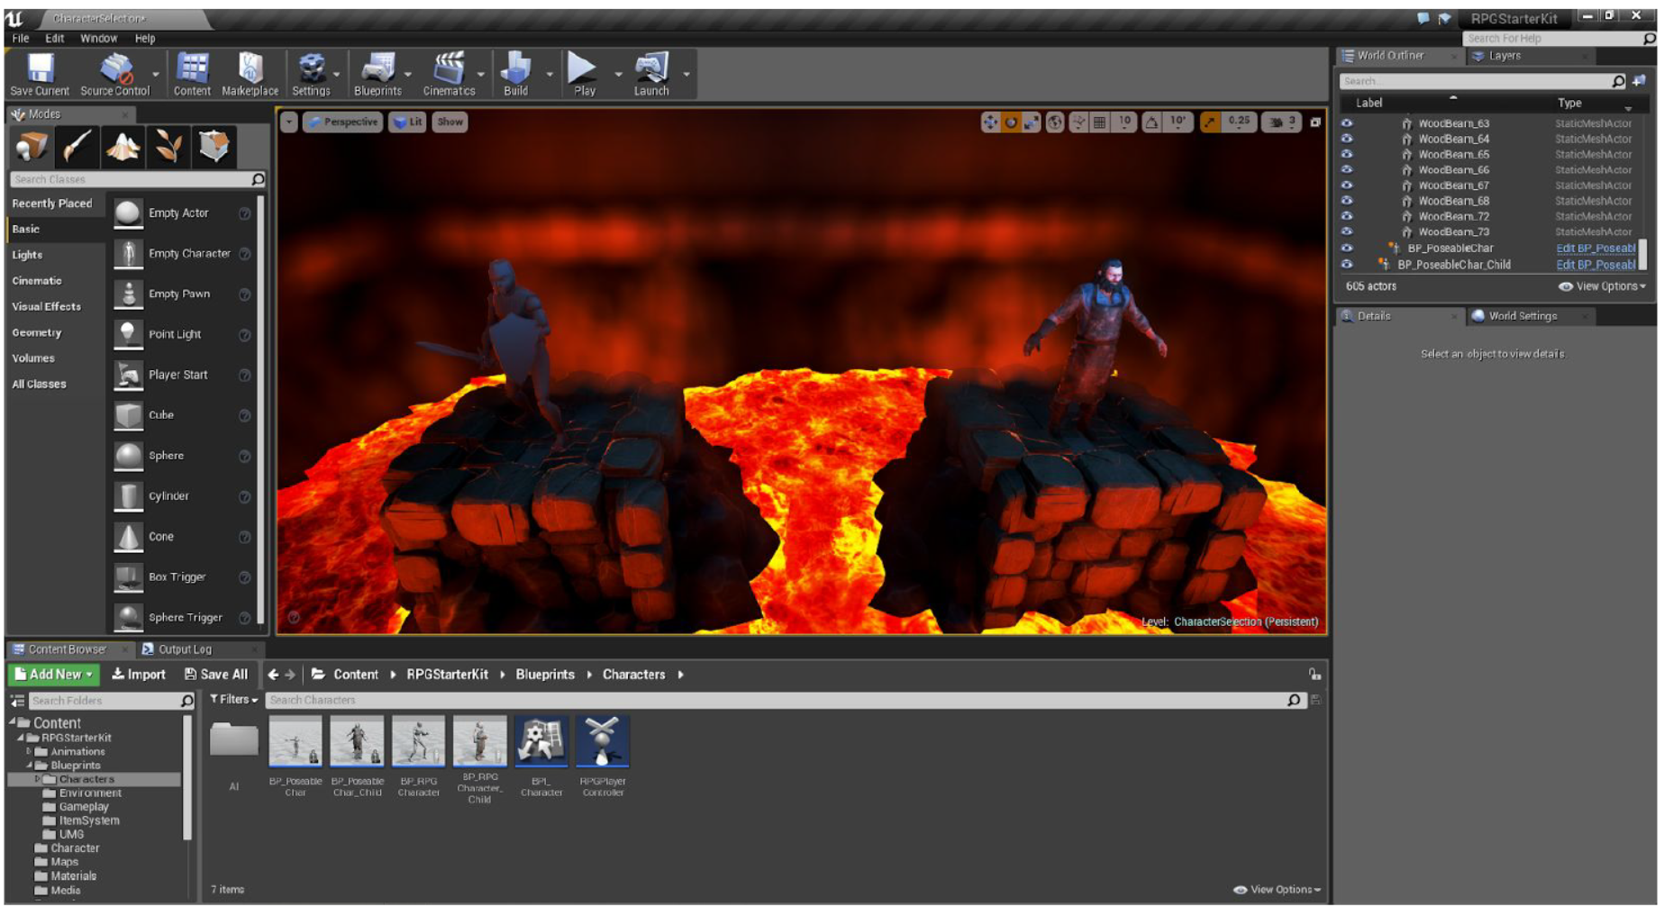This screenshot has width=1664, height=916.
Task: Open the Perspective viewport dropdown
Action: [343, 122]
